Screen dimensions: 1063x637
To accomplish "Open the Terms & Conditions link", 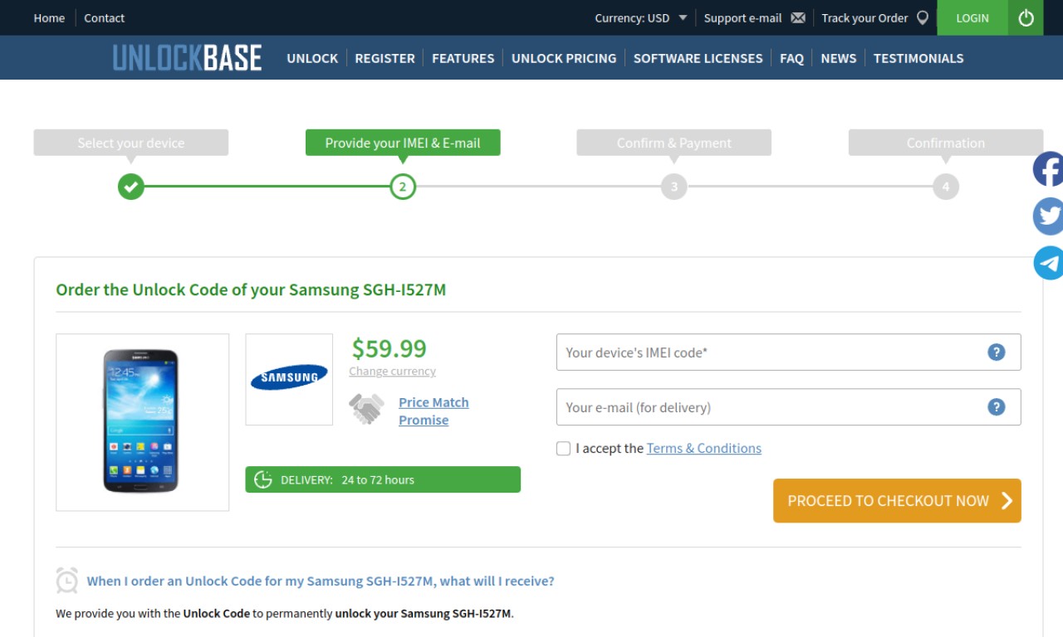I will point(703,448).
